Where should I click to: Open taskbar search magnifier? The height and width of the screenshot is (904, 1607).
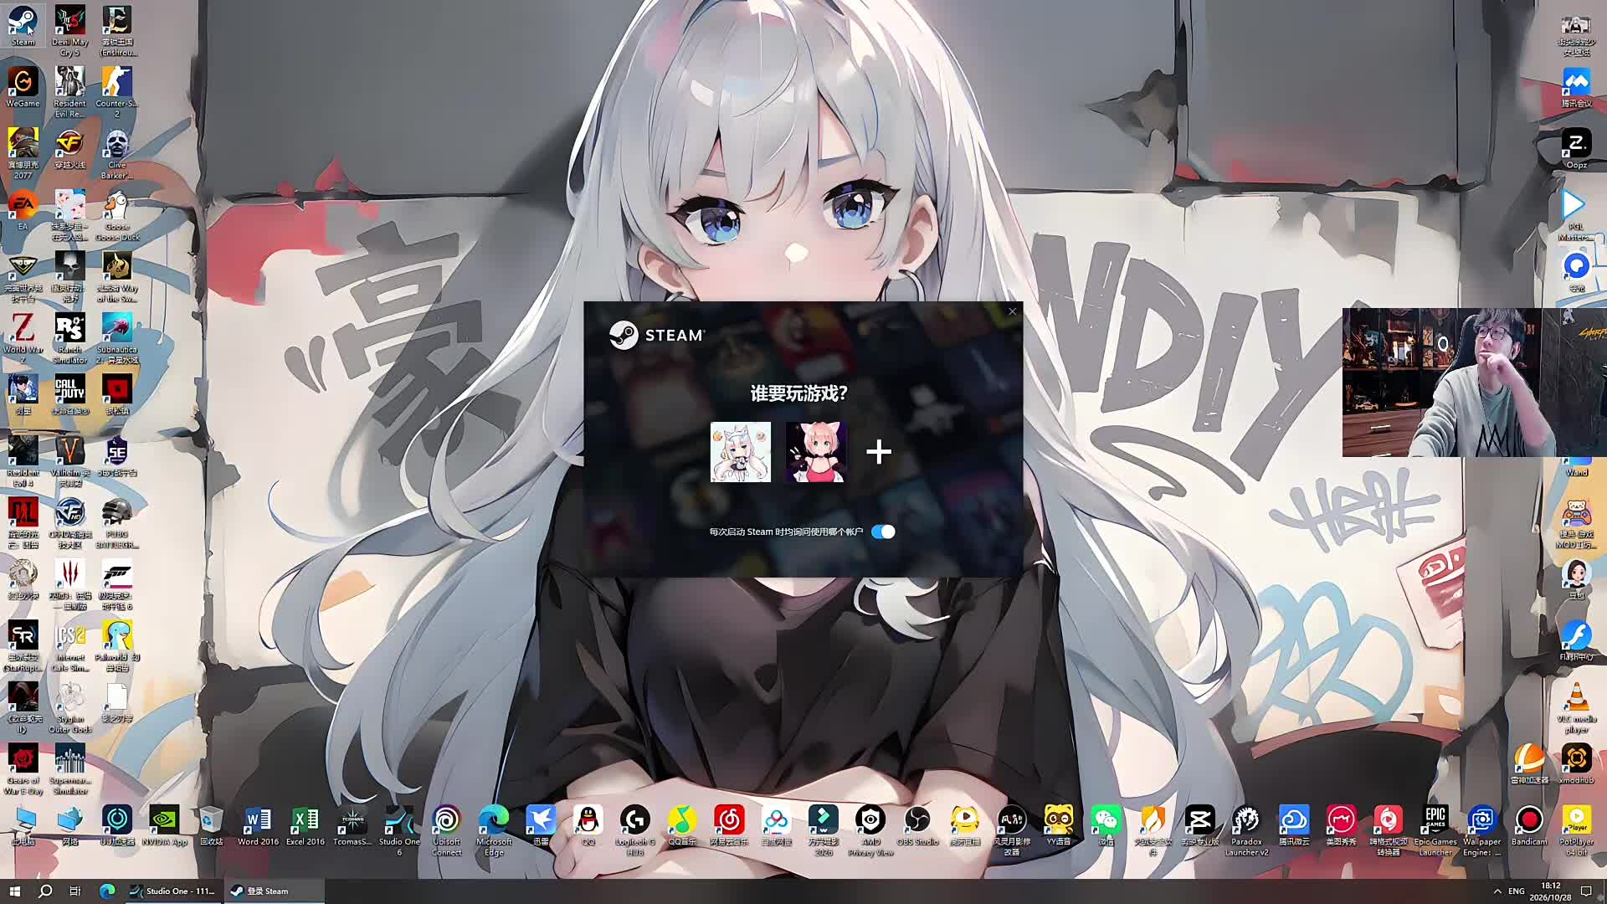tap(45, 891)
